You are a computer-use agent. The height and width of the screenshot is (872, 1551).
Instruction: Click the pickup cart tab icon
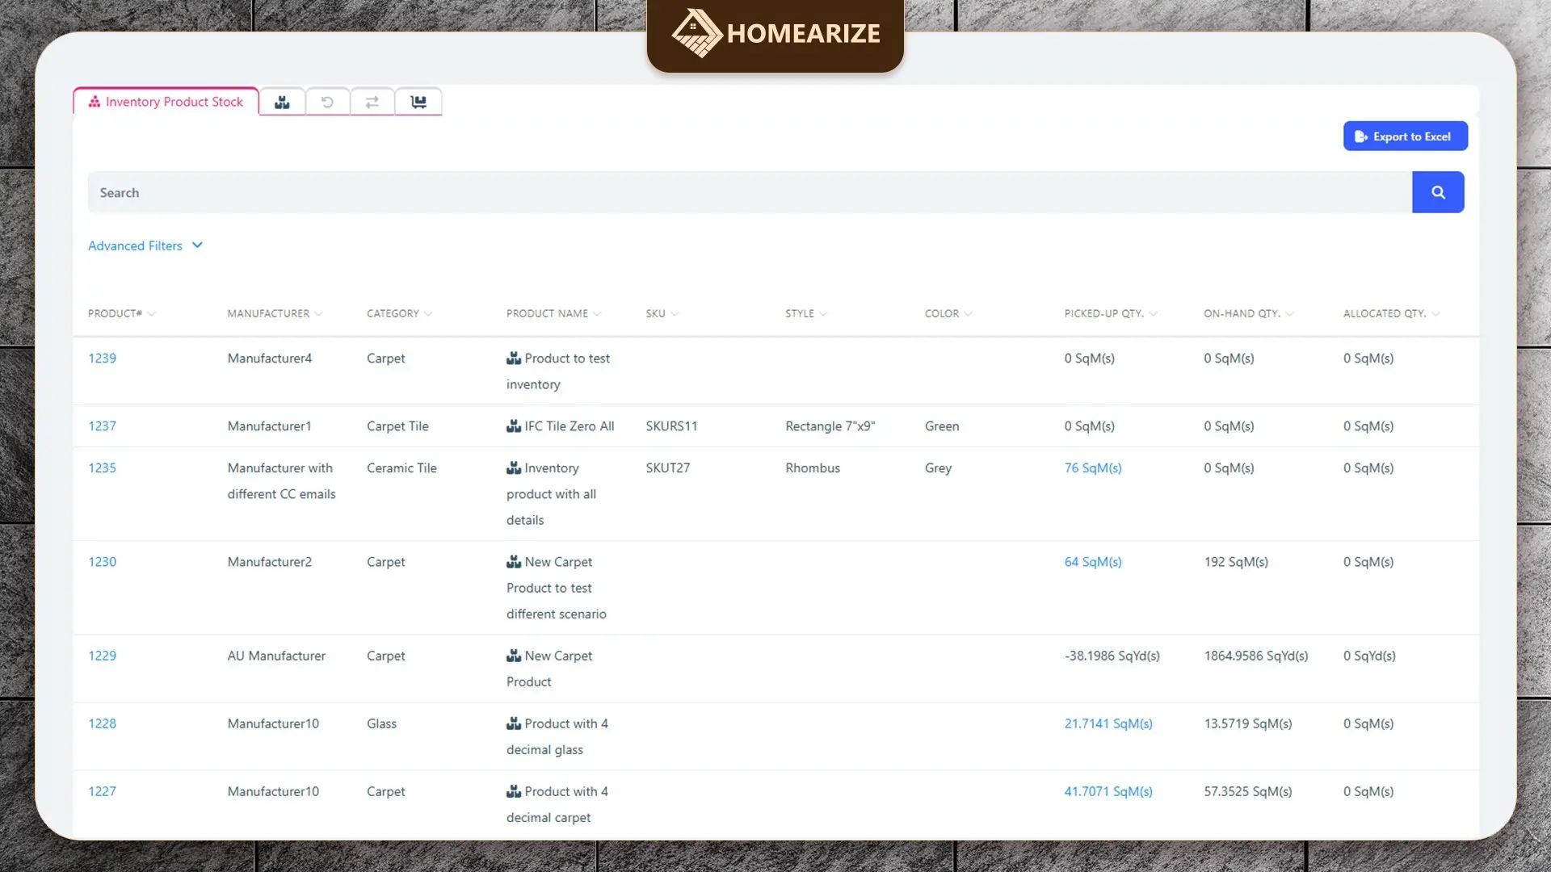point(418,101)
